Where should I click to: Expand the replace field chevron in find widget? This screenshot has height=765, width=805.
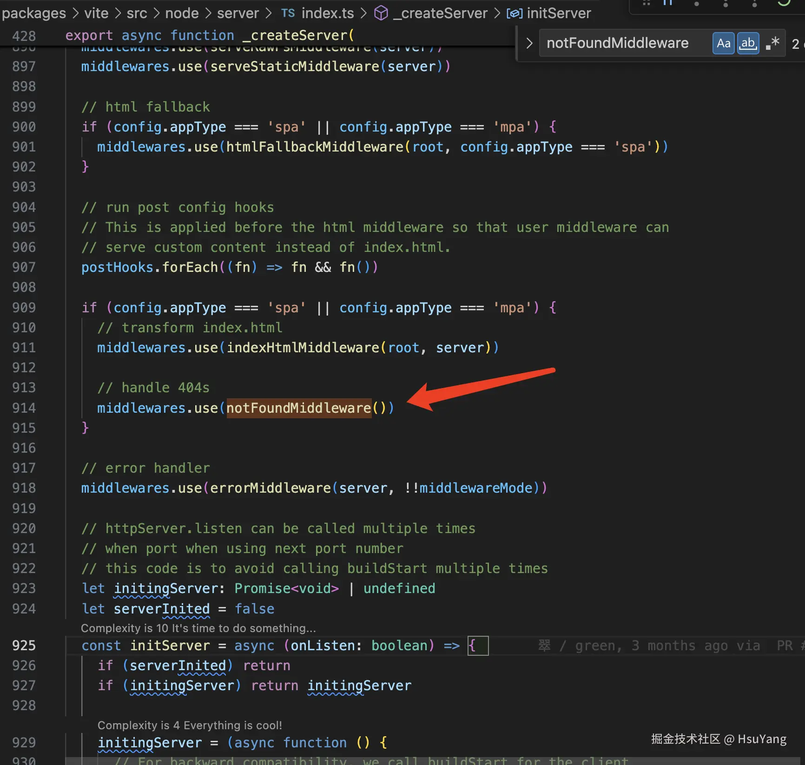[x=529, y=43]
